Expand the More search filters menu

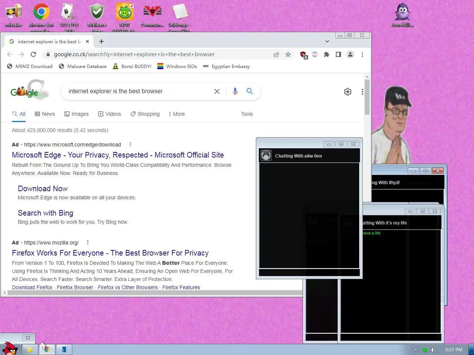coord(176,114)
